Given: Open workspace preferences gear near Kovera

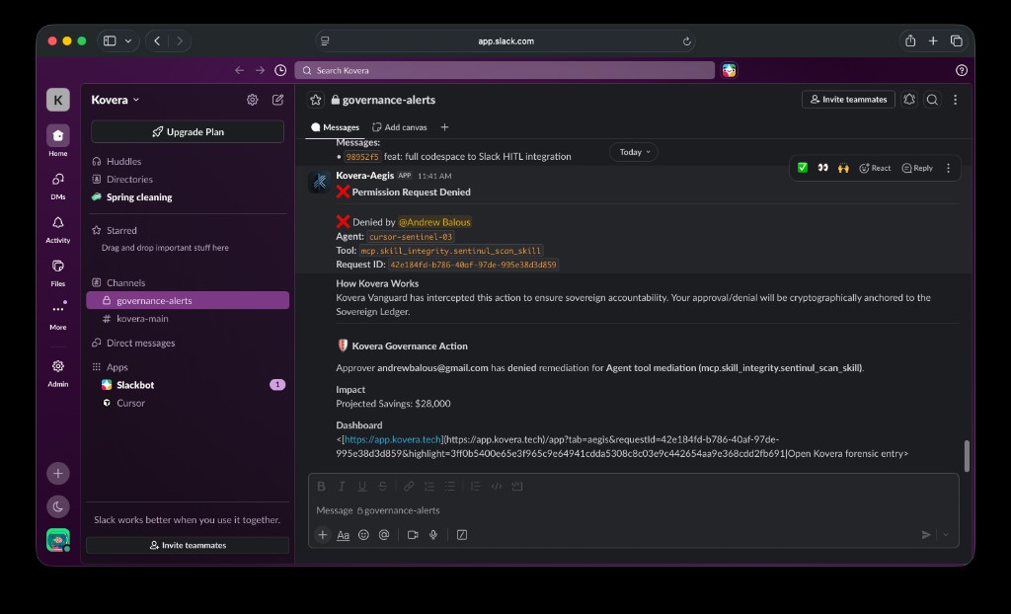Looking at the screenshot, I should point(252,100).
